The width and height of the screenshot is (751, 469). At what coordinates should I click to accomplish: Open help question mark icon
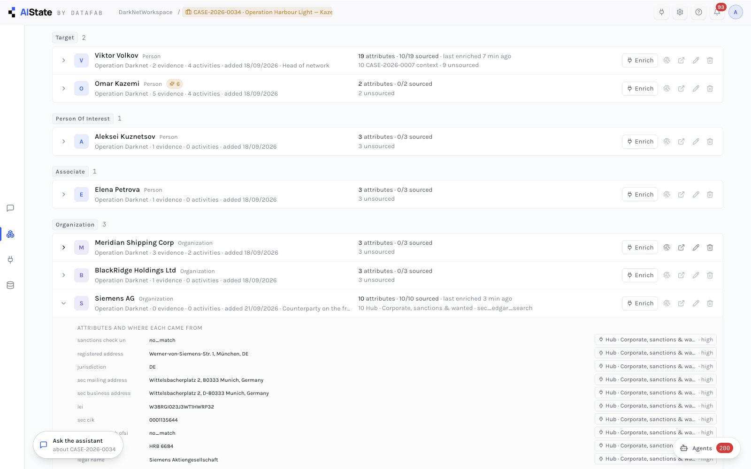coord(699,12)
